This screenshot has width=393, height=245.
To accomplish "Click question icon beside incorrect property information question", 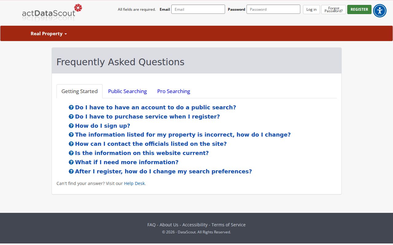I will coord(71,135).
